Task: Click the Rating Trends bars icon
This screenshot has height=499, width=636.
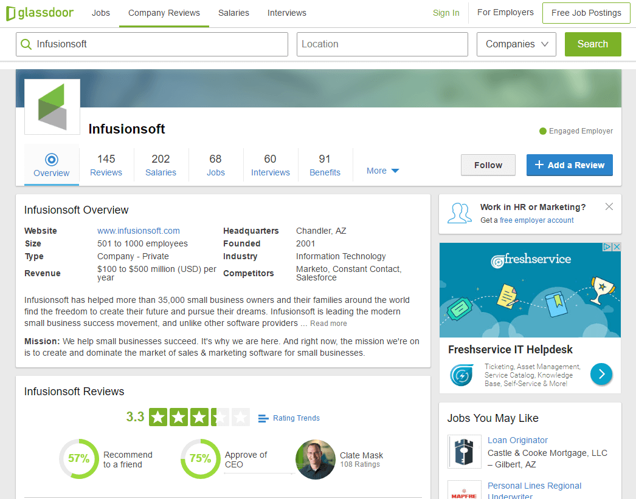Action: [263, 418]
